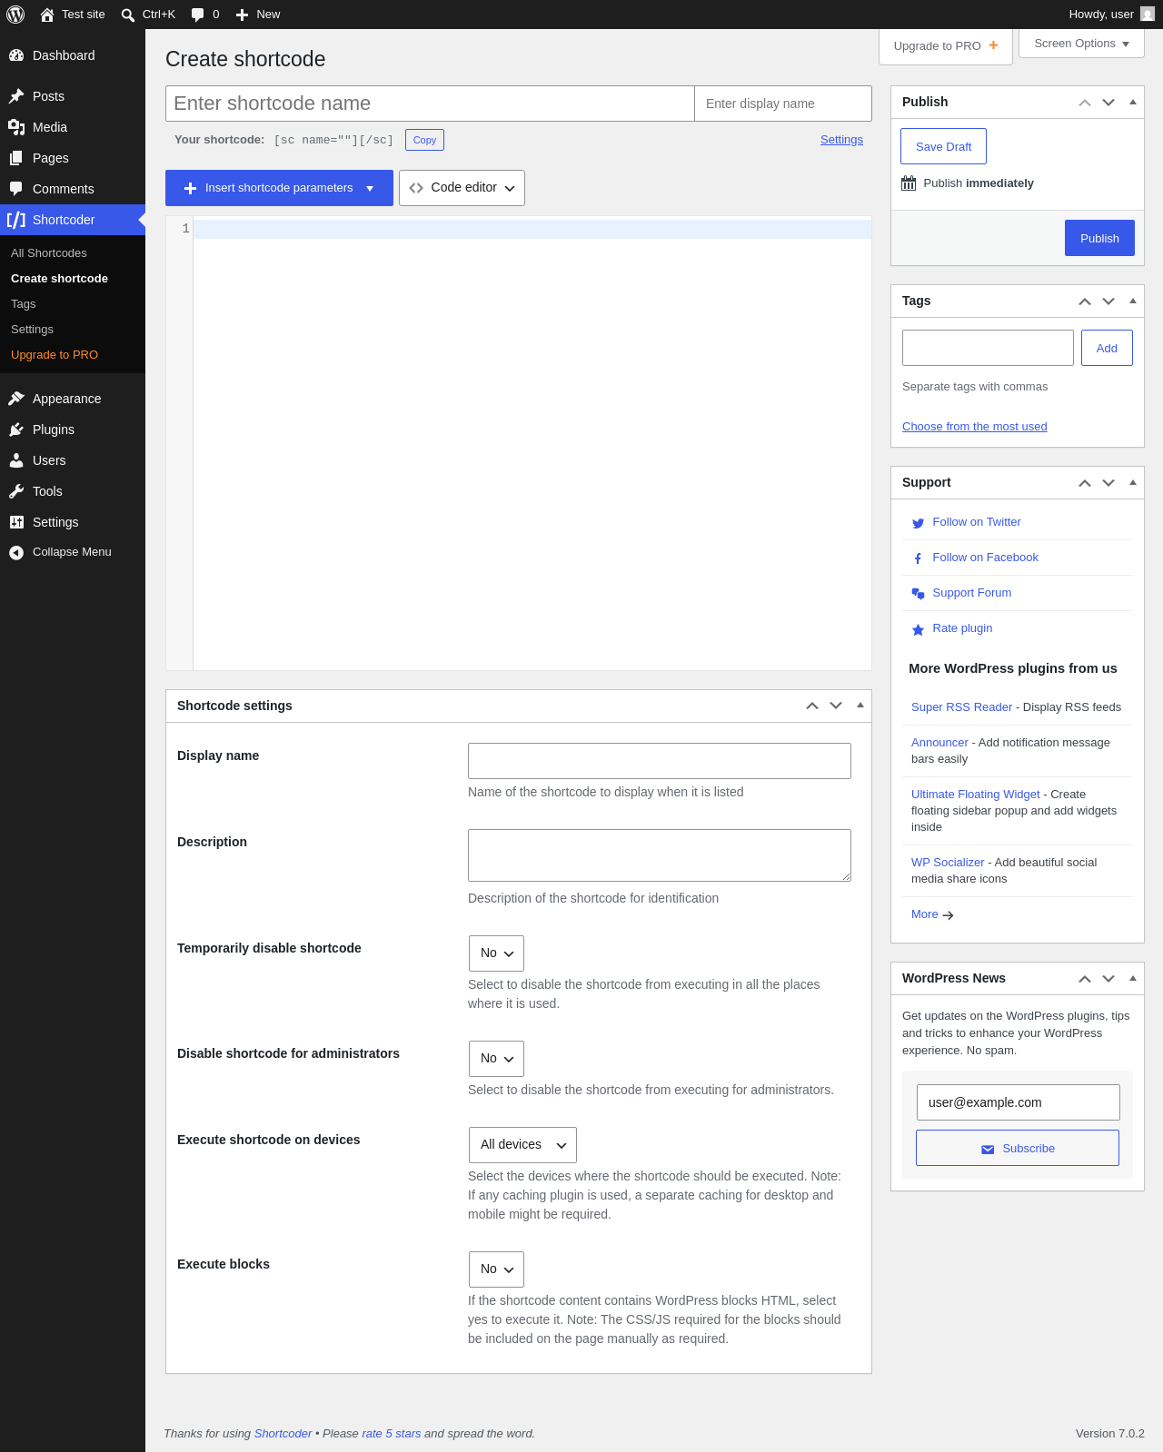Viewport: 1163px width, 1452px height.
Task: Click Upgrade to PRO button at top
Action: 946,46
